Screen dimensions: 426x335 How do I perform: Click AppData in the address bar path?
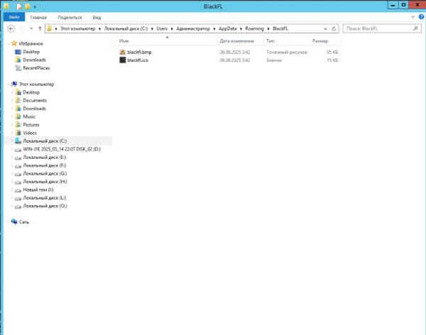coord(228,29)
